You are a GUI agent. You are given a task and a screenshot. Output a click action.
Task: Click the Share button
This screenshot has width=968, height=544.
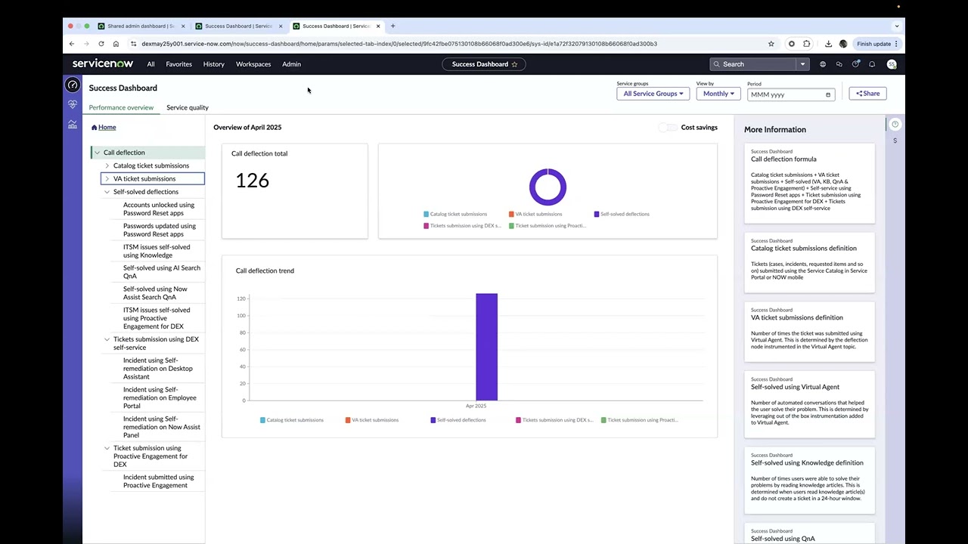[867, 94]
